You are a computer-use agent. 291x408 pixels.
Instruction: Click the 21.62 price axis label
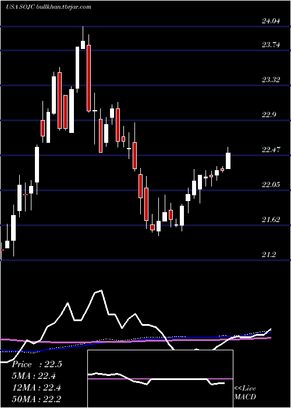point(271,220)
